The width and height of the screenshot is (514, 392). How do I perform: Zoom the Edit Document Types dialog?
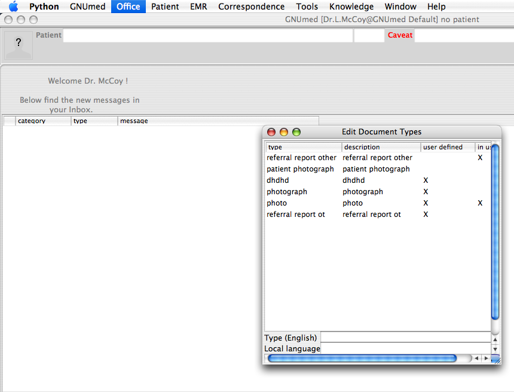click(296, 132)
